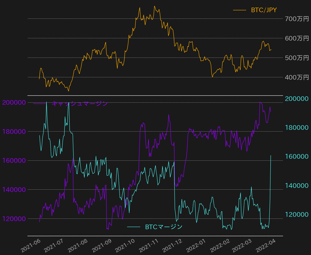Select the 500万円 price axis label
This screenshot has width=311, height=255.
pos(297,58)
